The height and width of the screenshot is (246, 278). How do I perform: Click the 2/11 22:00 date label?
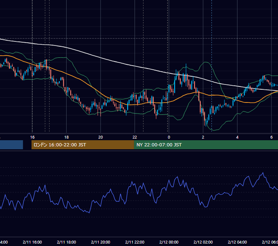(135, 242)
